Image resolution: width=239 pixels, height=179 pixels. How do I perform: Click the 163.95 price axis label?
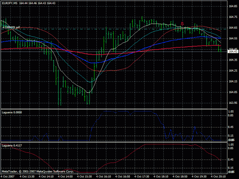click(x=233, y=103)
